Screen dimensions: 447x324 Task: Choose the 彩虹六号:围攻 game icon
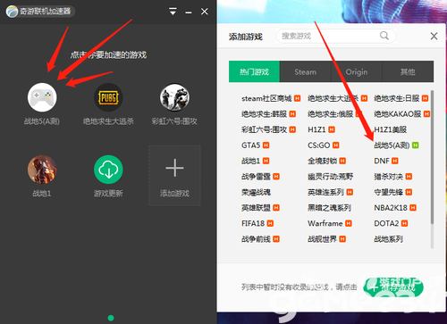[x=174, y=97]
